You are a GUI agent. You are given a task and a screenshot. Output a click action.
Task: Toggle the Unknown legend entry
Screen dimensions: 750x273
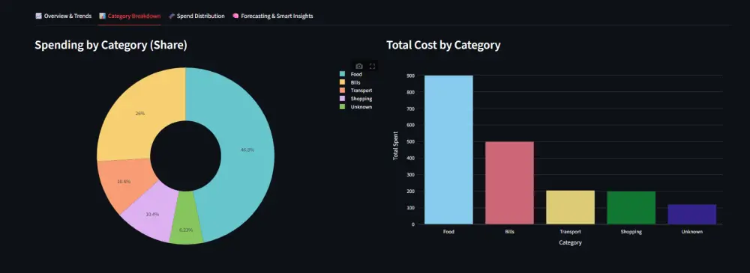point(355,106)
